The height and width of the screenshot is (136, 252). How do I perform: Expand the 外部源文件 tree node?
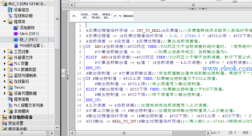click(x=5, y=57)
